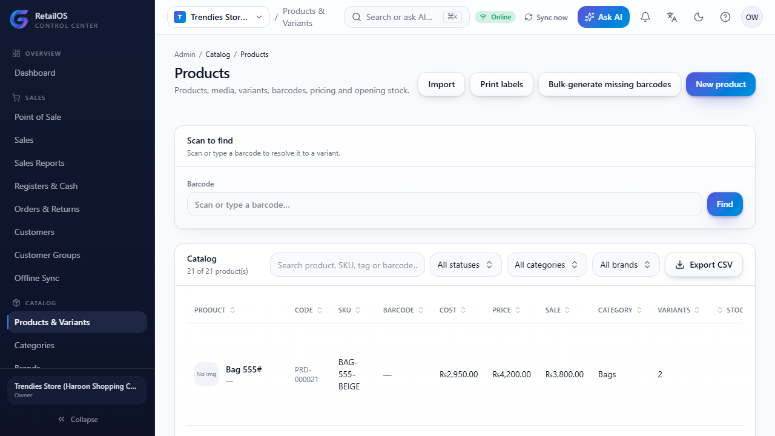Click the Rs3,800.00 sale value
The height and width of the screenshot is (436, 775).
[x=564, y=374]
